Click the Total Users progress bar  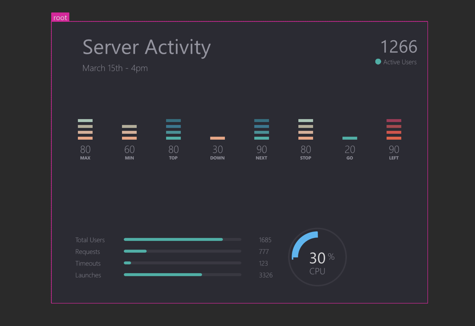coord(182,239)
